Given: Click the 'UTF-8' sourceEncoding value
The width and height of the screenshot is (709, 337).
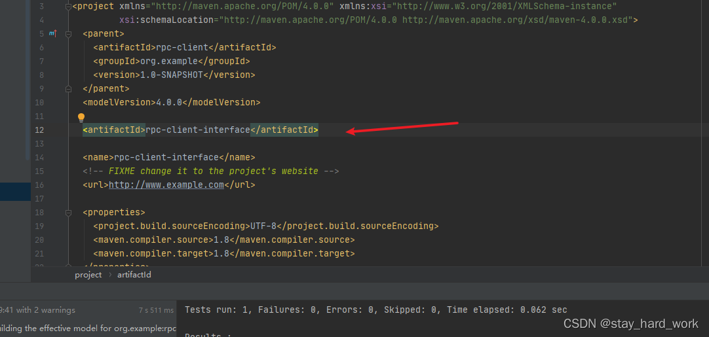Looking at the screenshot, I should 263,226.
